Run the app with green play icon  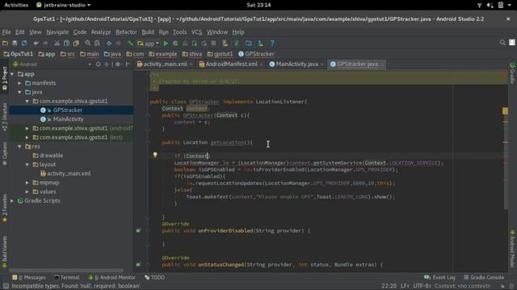click(x=166, y=43)
